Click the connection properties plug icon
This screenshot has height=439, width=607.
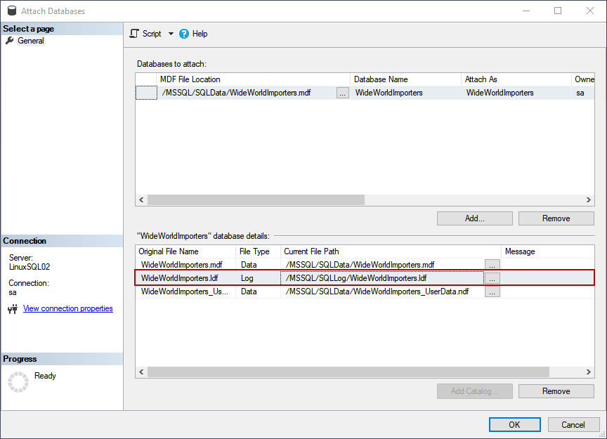[13, 309]
